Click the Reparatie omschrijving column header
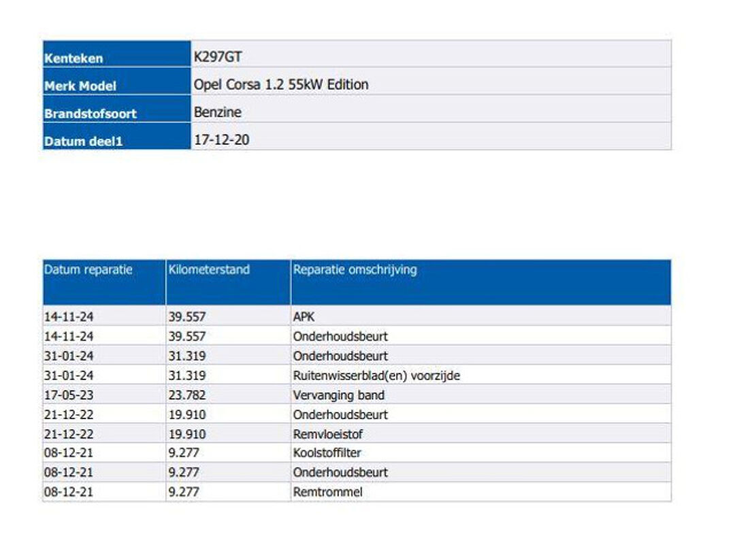735x551 pixels. (355, 269)
